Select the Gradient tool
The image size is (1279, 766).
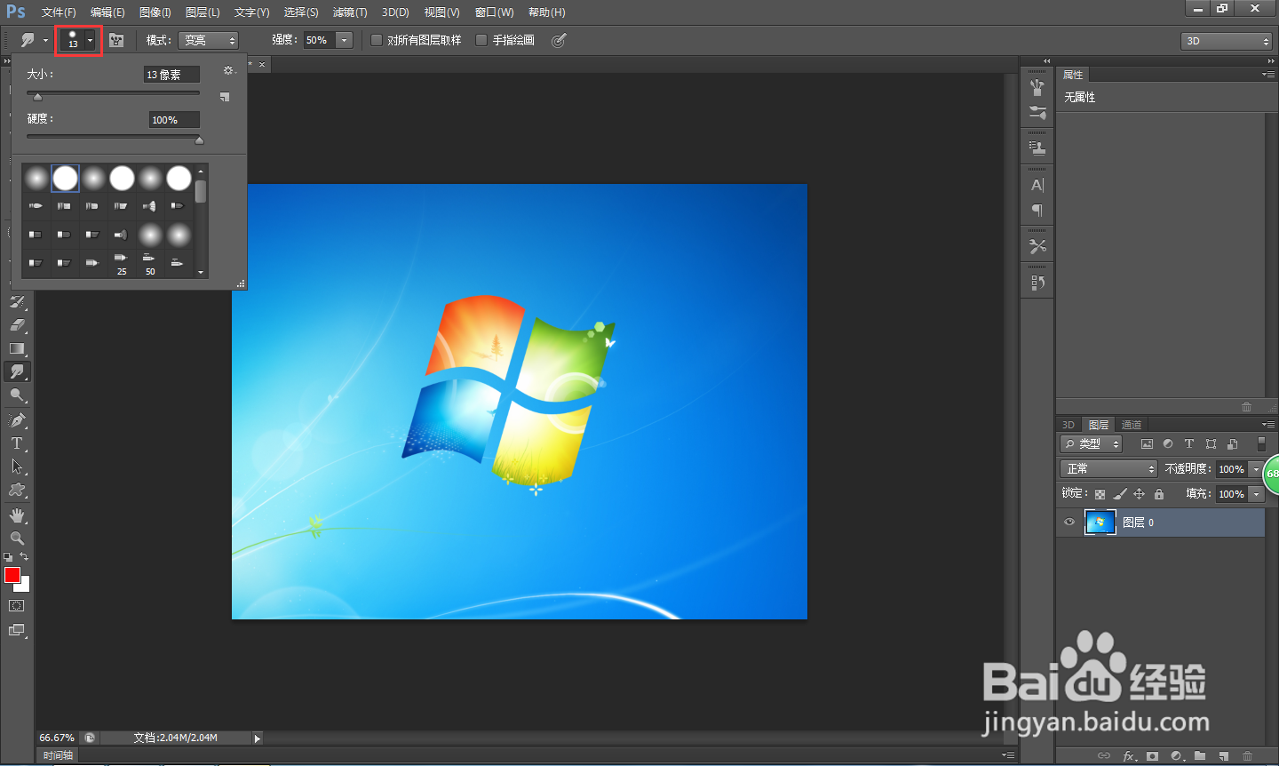pyautogui.click(x=17, y=348)
